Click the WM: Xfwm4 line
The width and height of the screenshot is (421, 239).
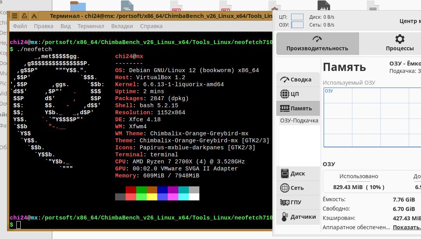(131, 126)
